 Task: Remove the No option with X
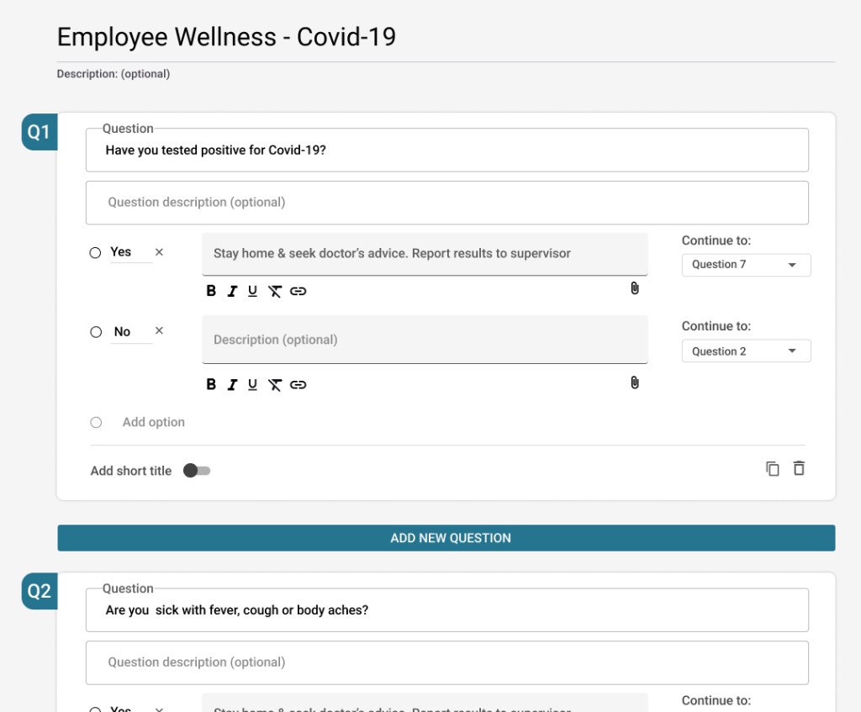click(x=160, y=331)
